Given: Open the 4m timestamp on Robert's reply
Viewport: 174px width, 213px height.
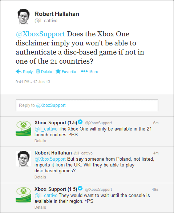Looking at the screenshot, I should (x=156, y=153).
